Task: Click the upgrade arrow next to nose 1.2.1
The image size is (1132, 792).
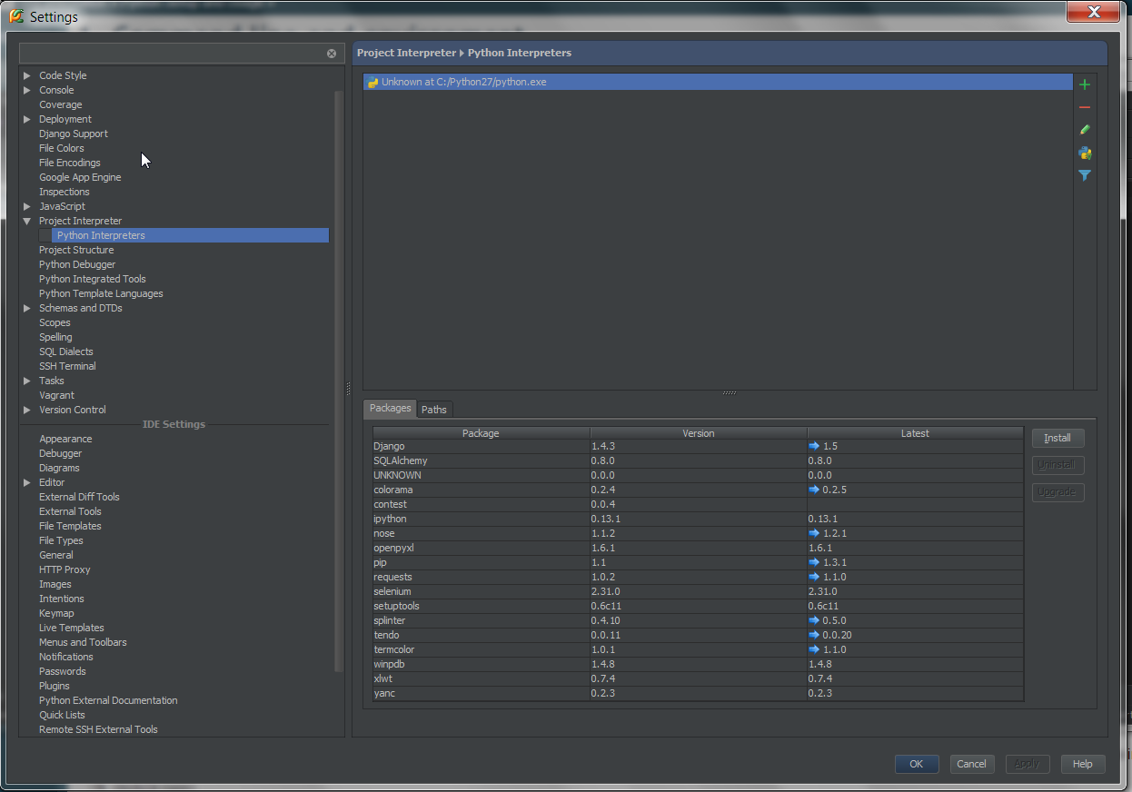Action: pos(815,533)
